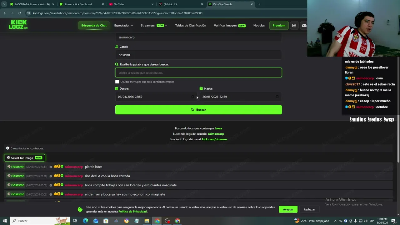Image resolution: width=400 pixels, height=225 pixels.
Task: Click the browser back arrow
Action: [x=5, y=13]
